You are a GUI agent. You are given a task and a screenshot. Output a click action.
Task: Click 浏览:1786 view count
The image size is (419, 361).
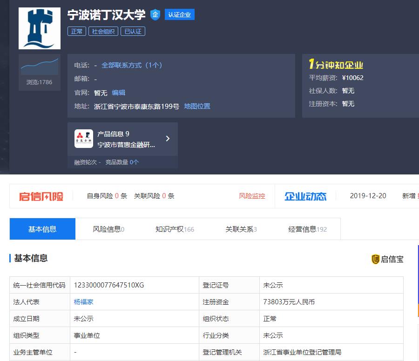(x=39, y=82)
